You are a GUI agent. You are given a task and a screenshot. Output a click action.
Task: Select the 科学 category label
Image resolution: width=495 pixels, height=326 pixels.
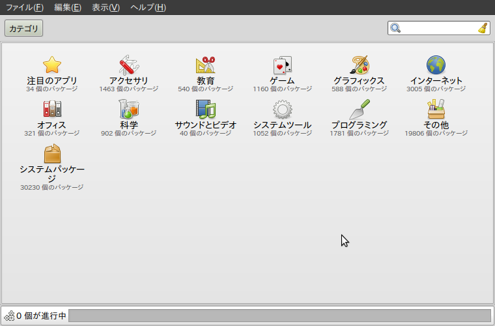(129, 125)
